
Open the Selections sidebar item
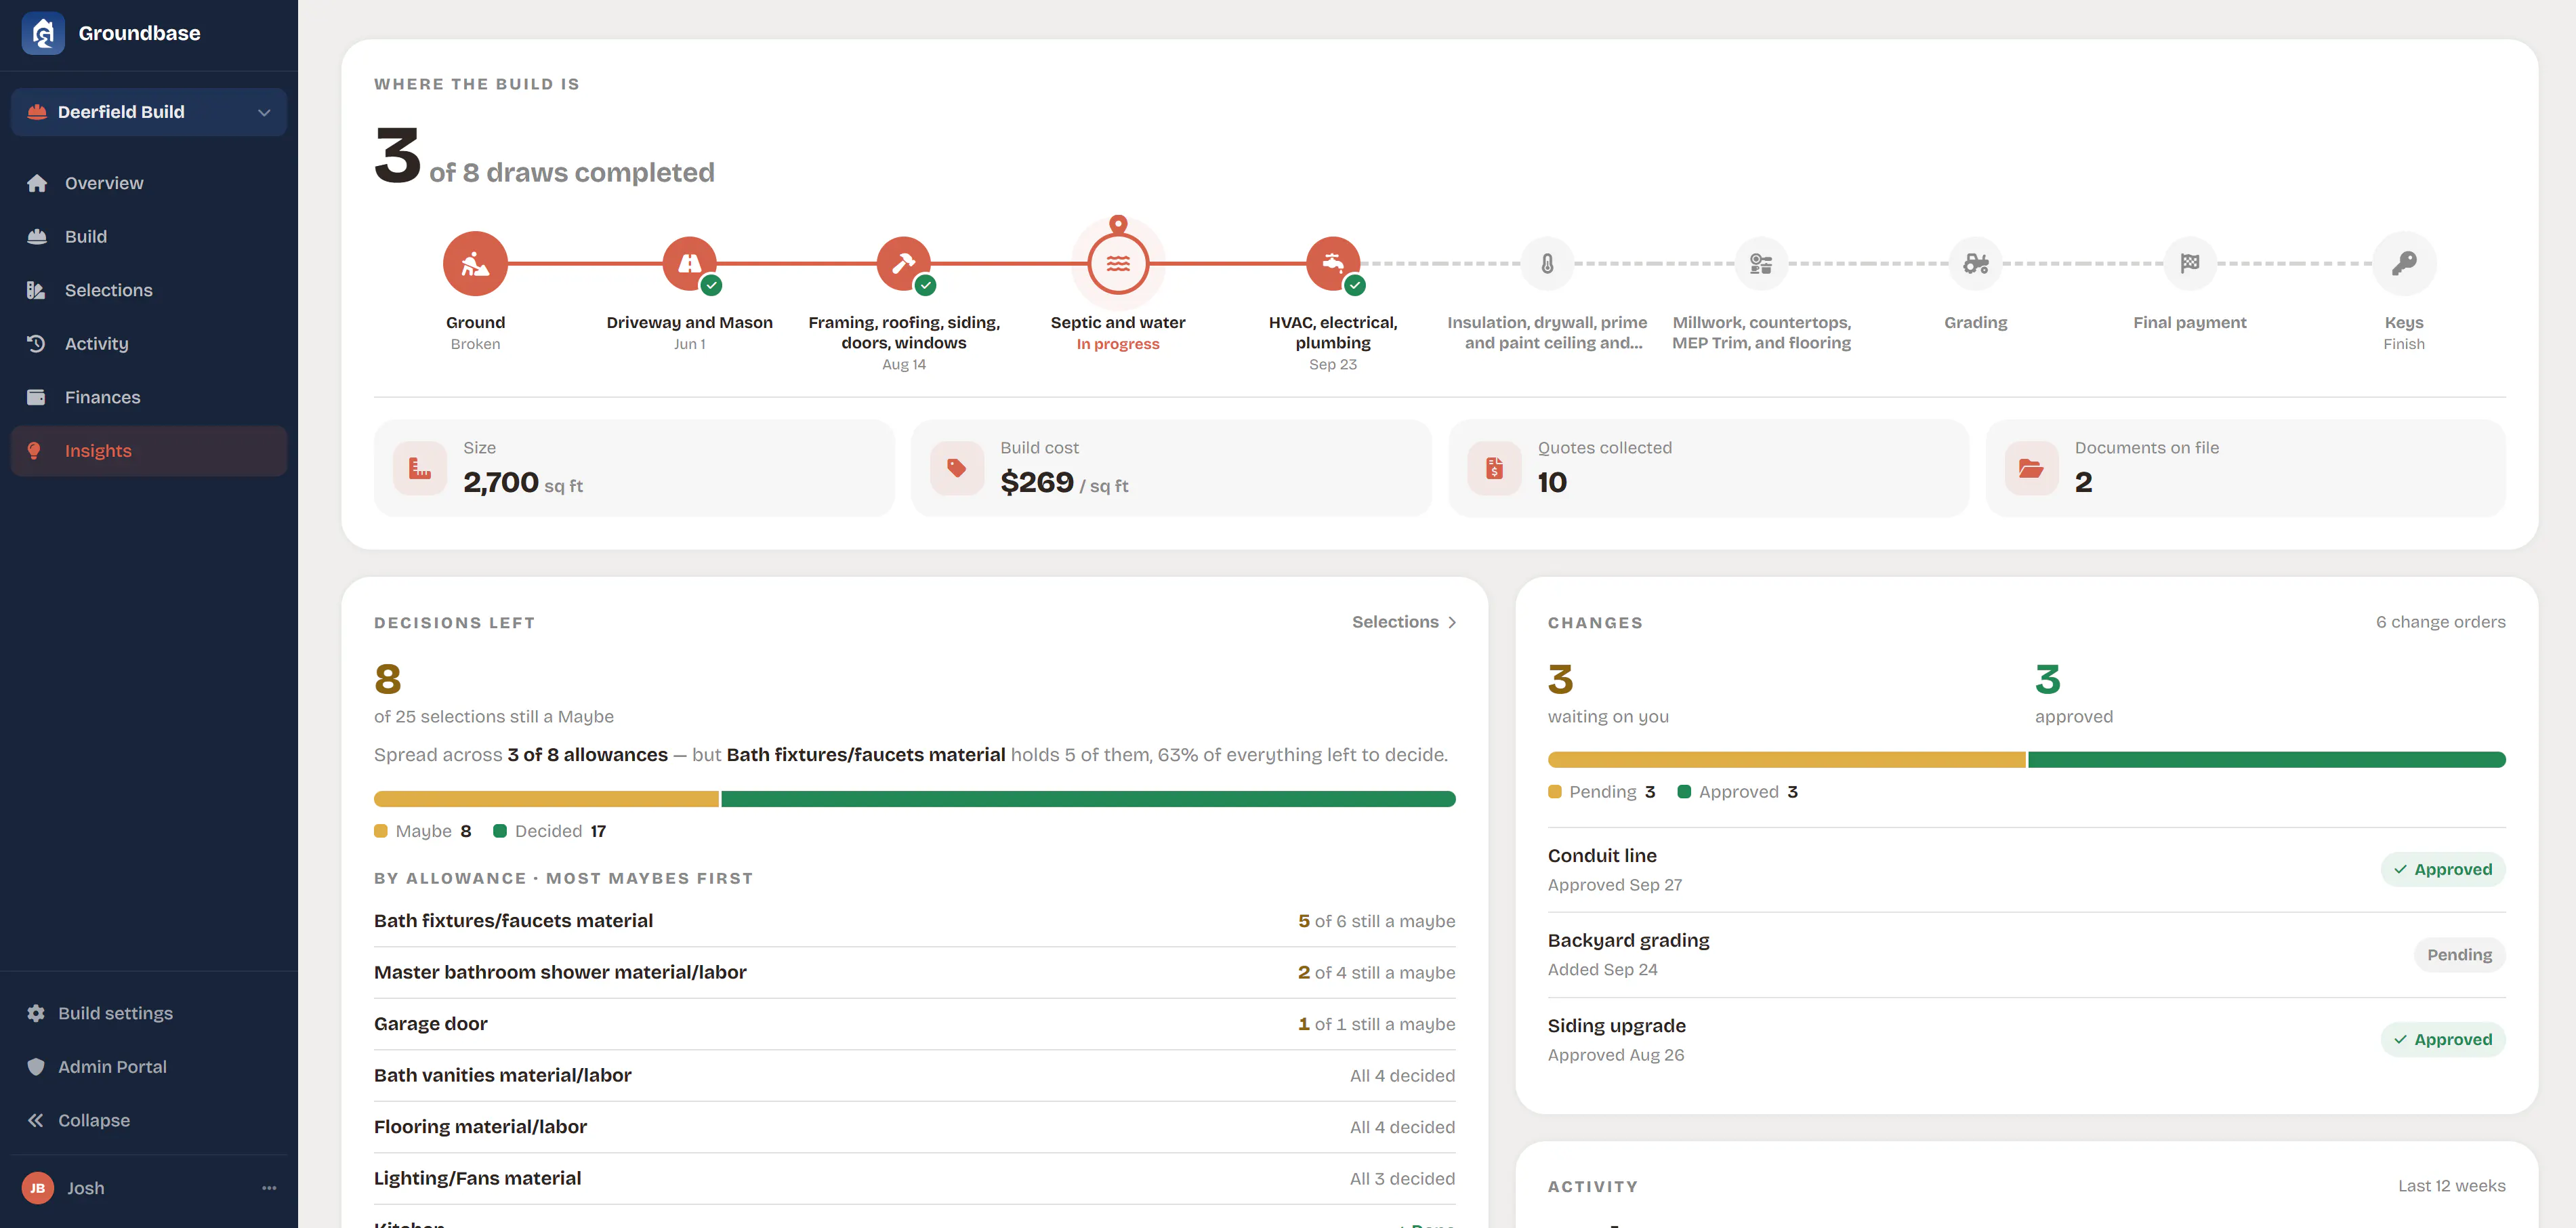tap(149, 290)
